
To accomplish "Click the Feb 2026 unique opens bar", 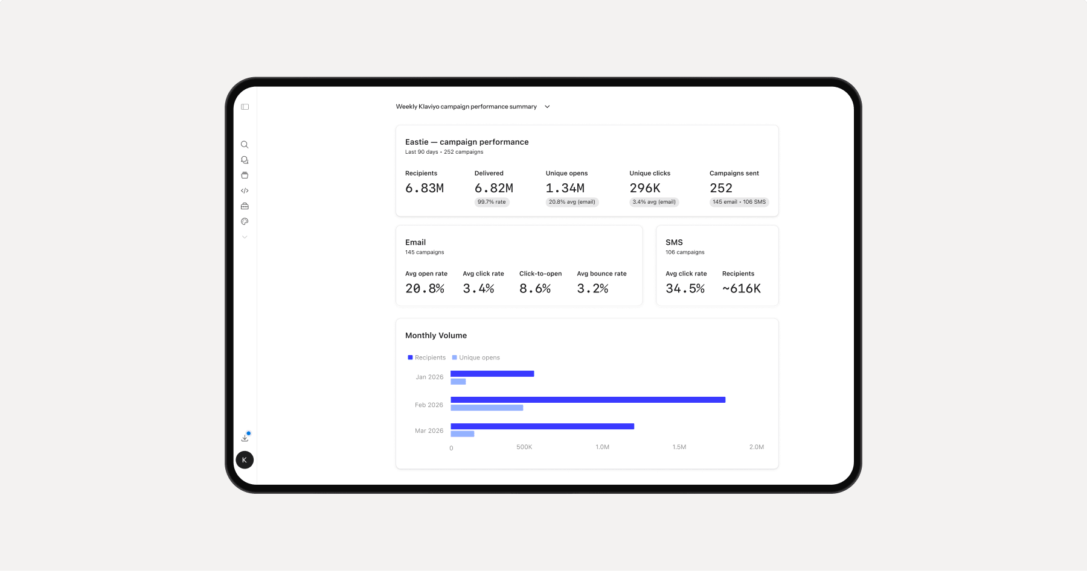I will [x=487, y=408].
